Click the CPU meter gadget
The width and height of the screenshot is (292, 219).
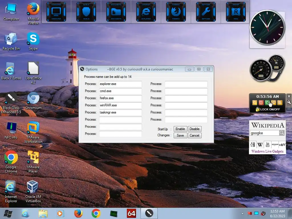coord(261,70)
